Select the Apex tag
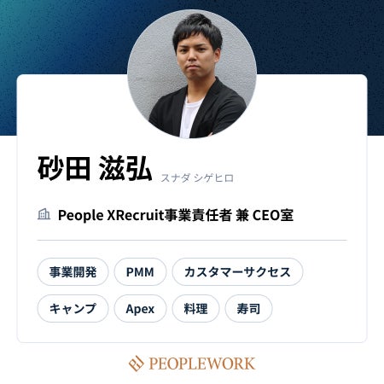The height and width of the screenshot is (384, 384). [x=140, y=309]
